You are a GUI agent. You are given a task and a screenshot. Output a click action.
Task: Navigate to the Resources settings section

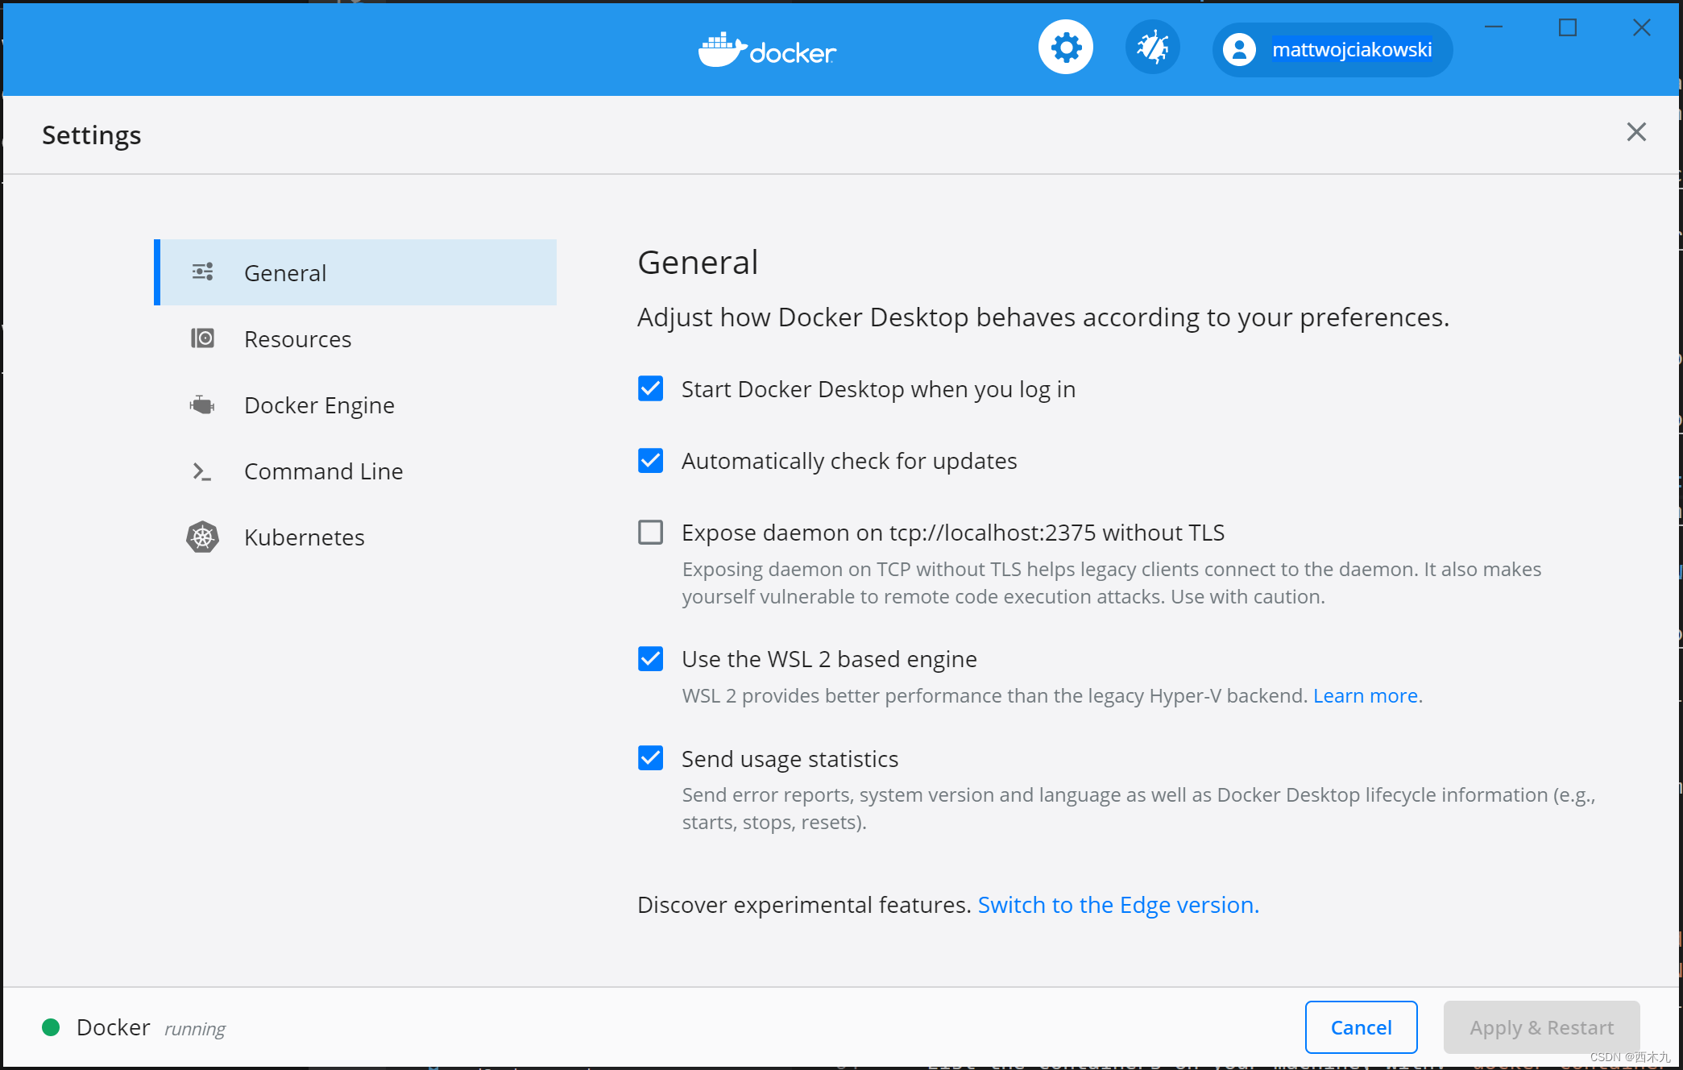[298, 338]
